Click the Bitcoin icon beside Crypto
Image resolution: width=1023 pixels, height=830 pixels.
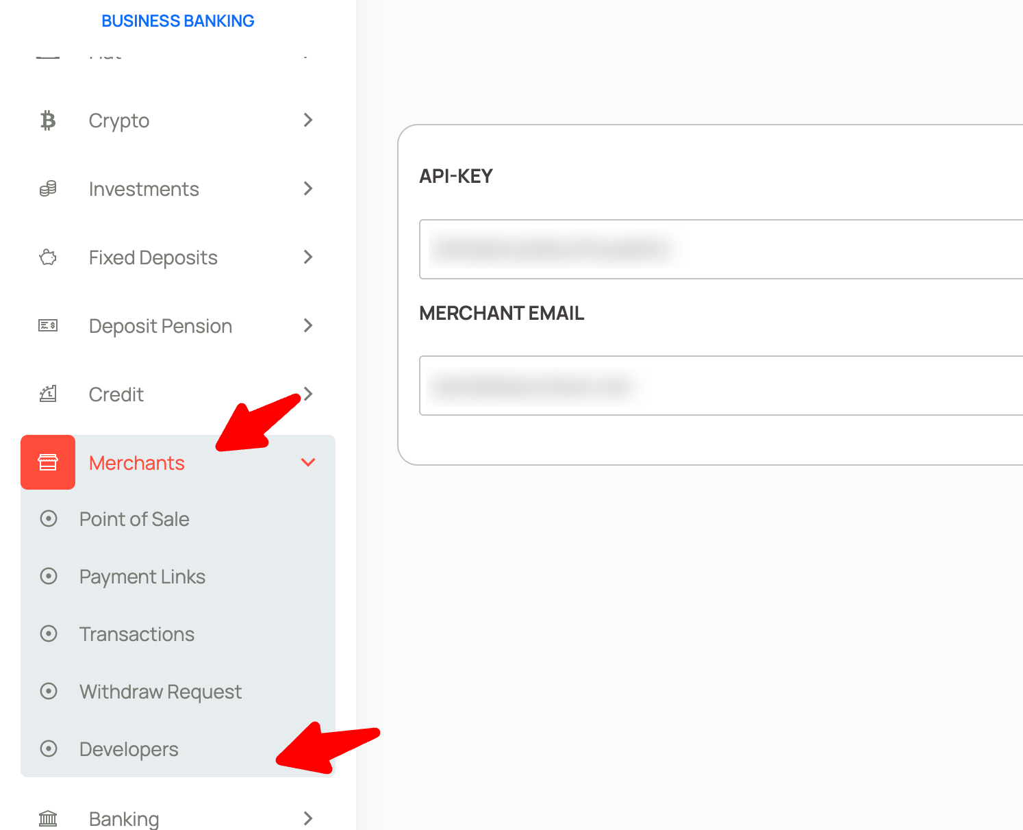click(x=48, y=121)
